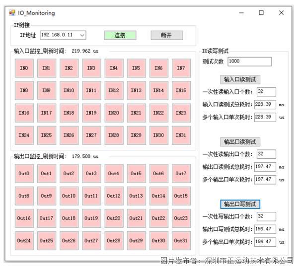Toggle output Out22
The width and height of the screenshot is (298, 268).
coord(159,218)
